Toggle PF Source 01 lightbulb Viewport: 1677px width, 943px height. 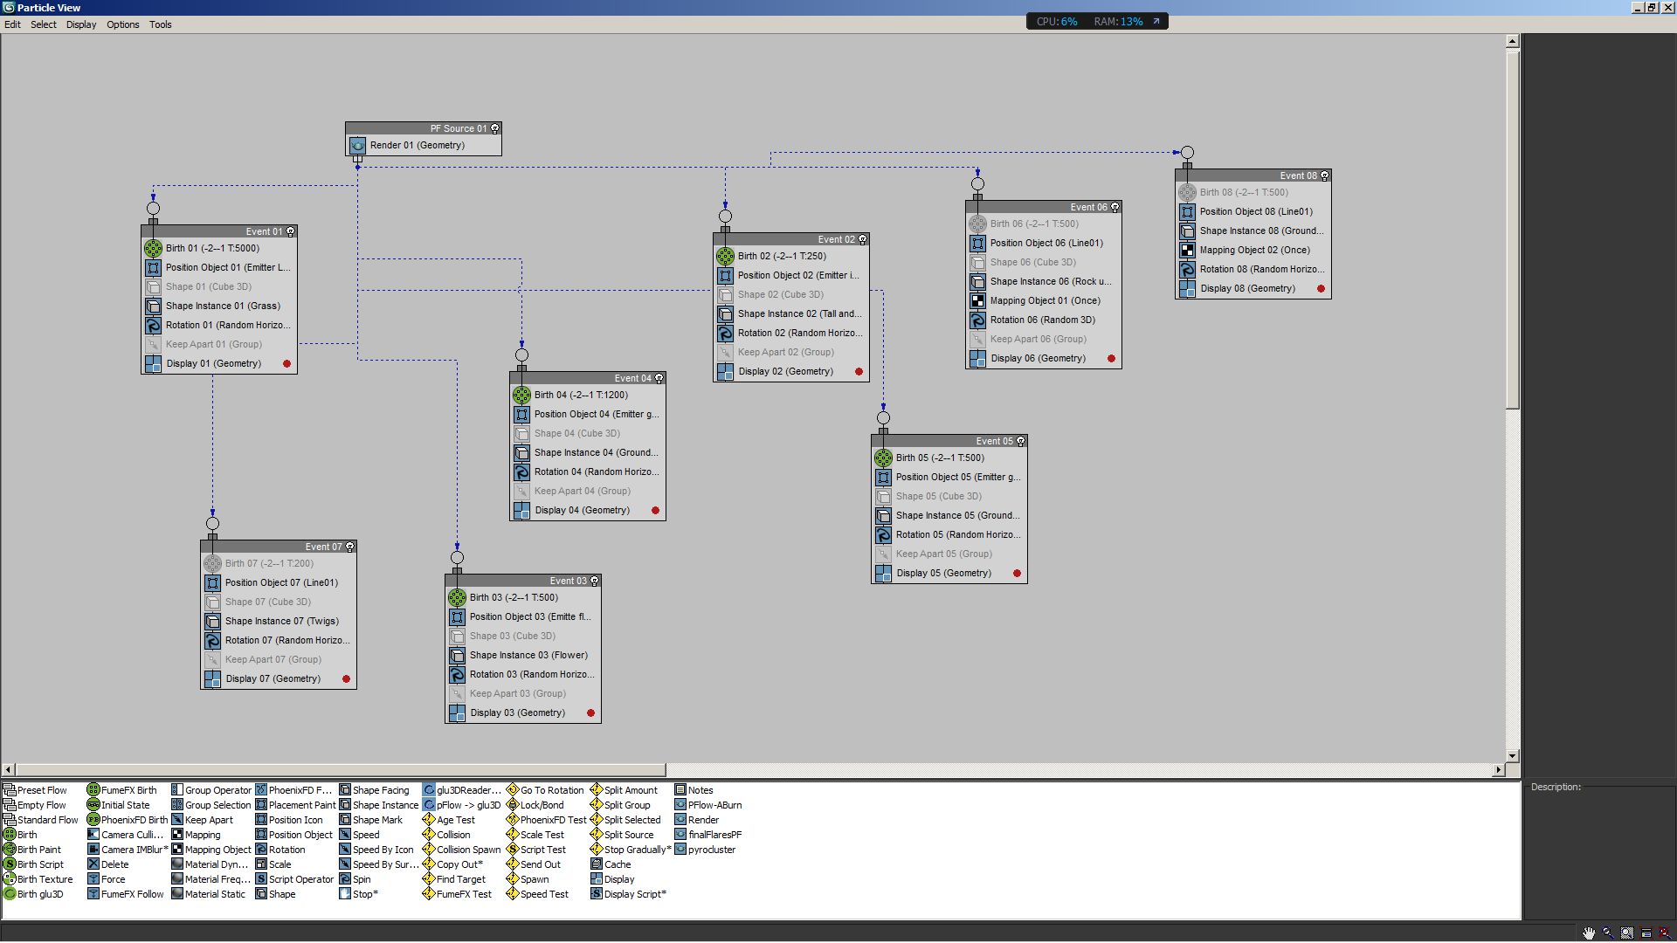(495, 128)
